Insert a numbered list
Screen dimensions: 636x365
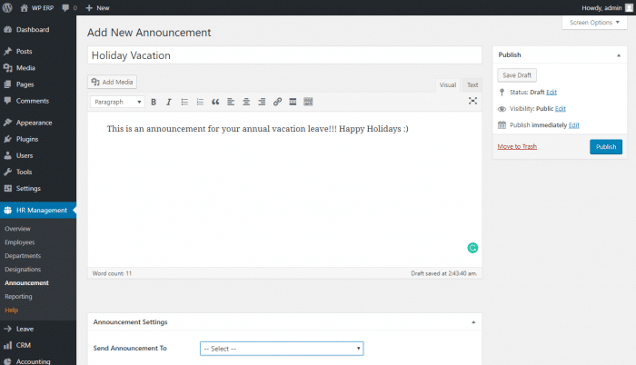pos(200,102)
